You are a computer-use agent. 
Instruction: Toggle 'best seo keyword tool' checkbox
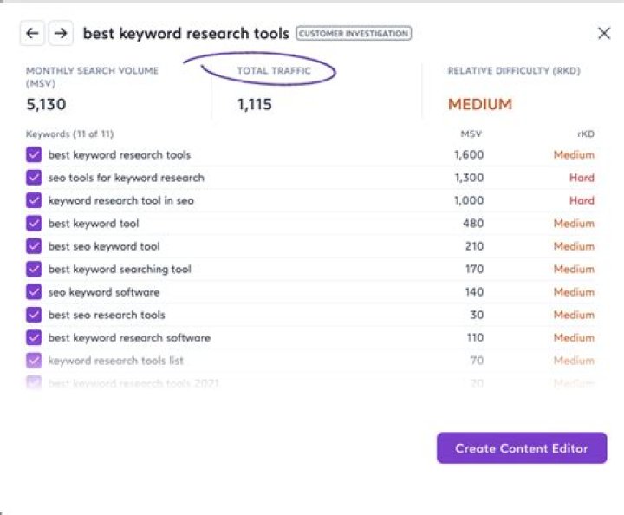(x=34, y=246)
